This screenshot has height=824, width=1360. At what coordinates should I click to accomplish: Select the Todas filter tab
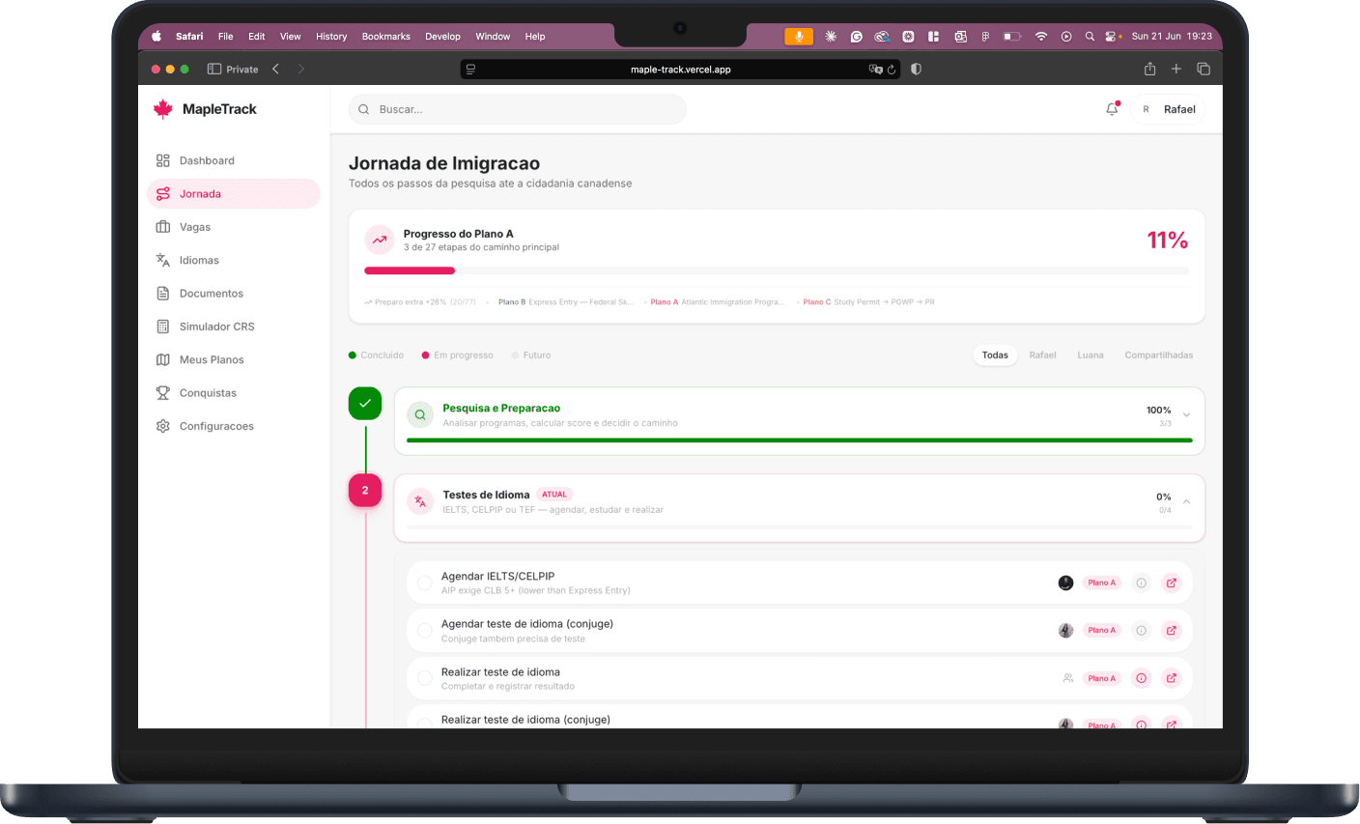[x=995, y=355]
